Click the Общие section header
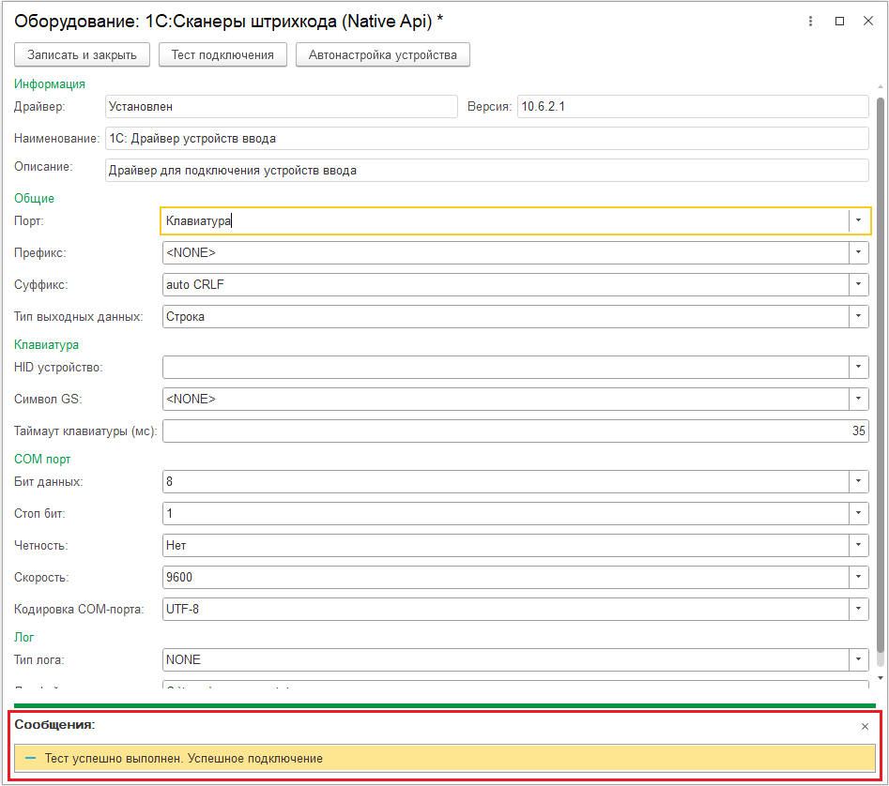This screenshot has height=786, width=889. [34, 198]
